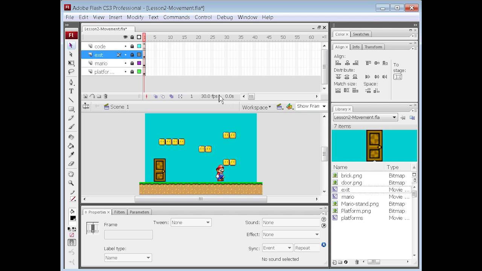Select the Hand tool

[71, 174]
